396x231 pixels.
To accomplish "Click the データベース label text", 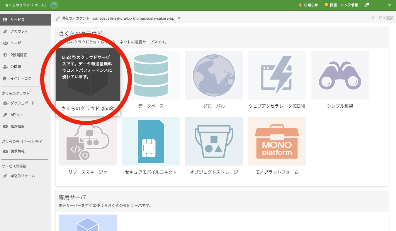I will click(151, 106).
